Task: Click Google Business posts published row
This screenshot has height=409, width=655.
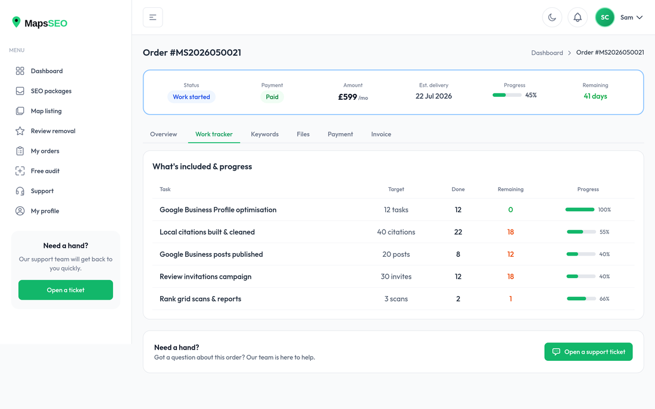Action: (393, 254)
